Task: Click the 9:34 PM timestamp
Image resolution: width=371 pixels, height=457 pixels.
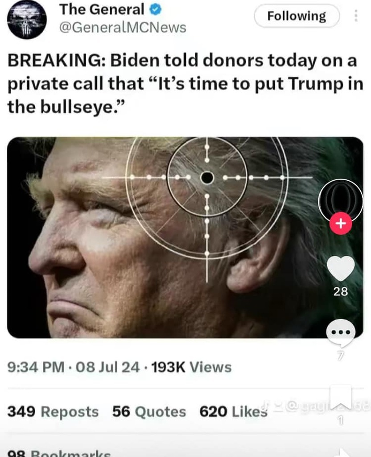Action: click(x=36, y=367)
